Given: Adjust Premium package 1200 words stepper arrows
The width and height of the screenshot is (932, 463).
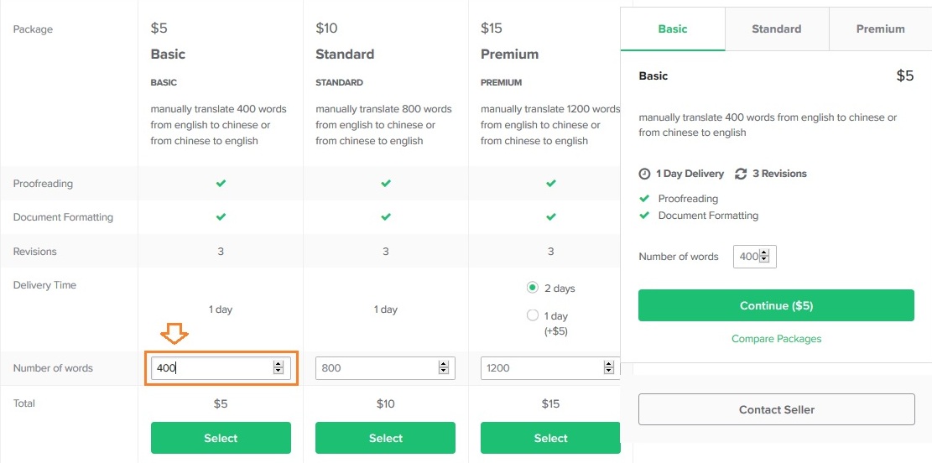Looking at the screenshot, I should (608, 368).
